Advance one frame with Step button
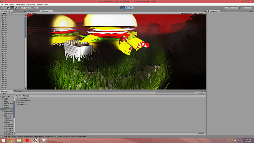 (x=131, y=8)
